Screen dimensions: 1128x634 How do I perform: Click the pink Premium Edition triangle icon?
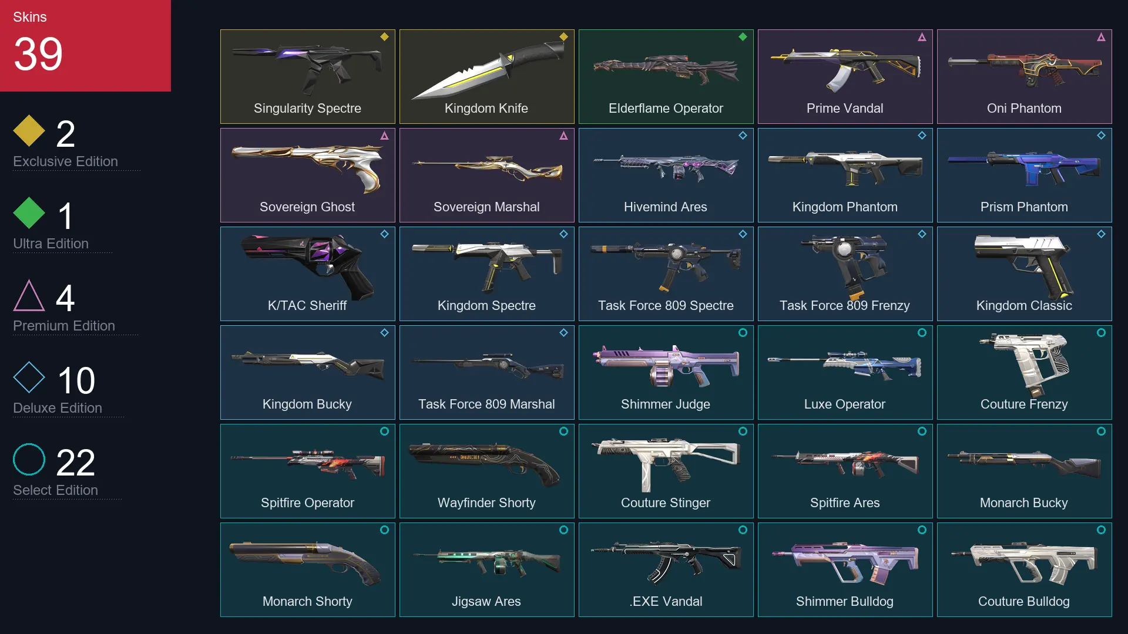click(x=29, y=295)
